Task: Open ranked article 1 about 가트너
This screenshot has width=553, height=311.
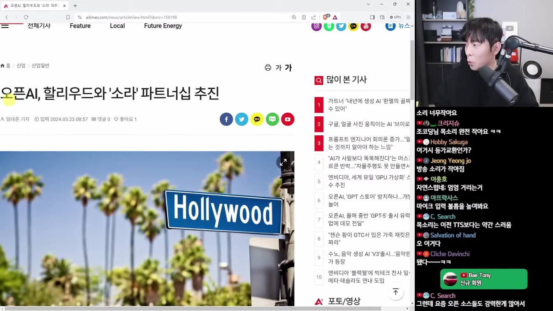Action: pyautogui.click(x=369, y=105)
